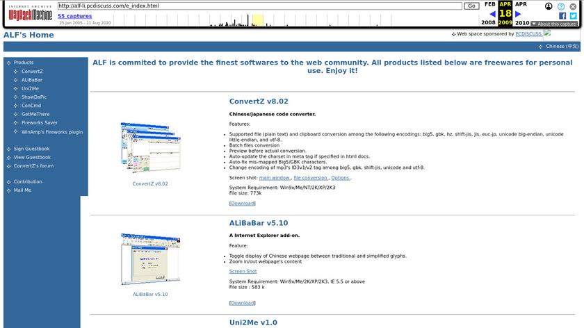Select APR 2010 capture
The width and height of the screenshot is (584, 328).
522,13
